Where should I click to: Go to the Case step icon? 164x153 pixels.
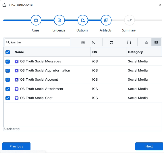tap(36, 20)
